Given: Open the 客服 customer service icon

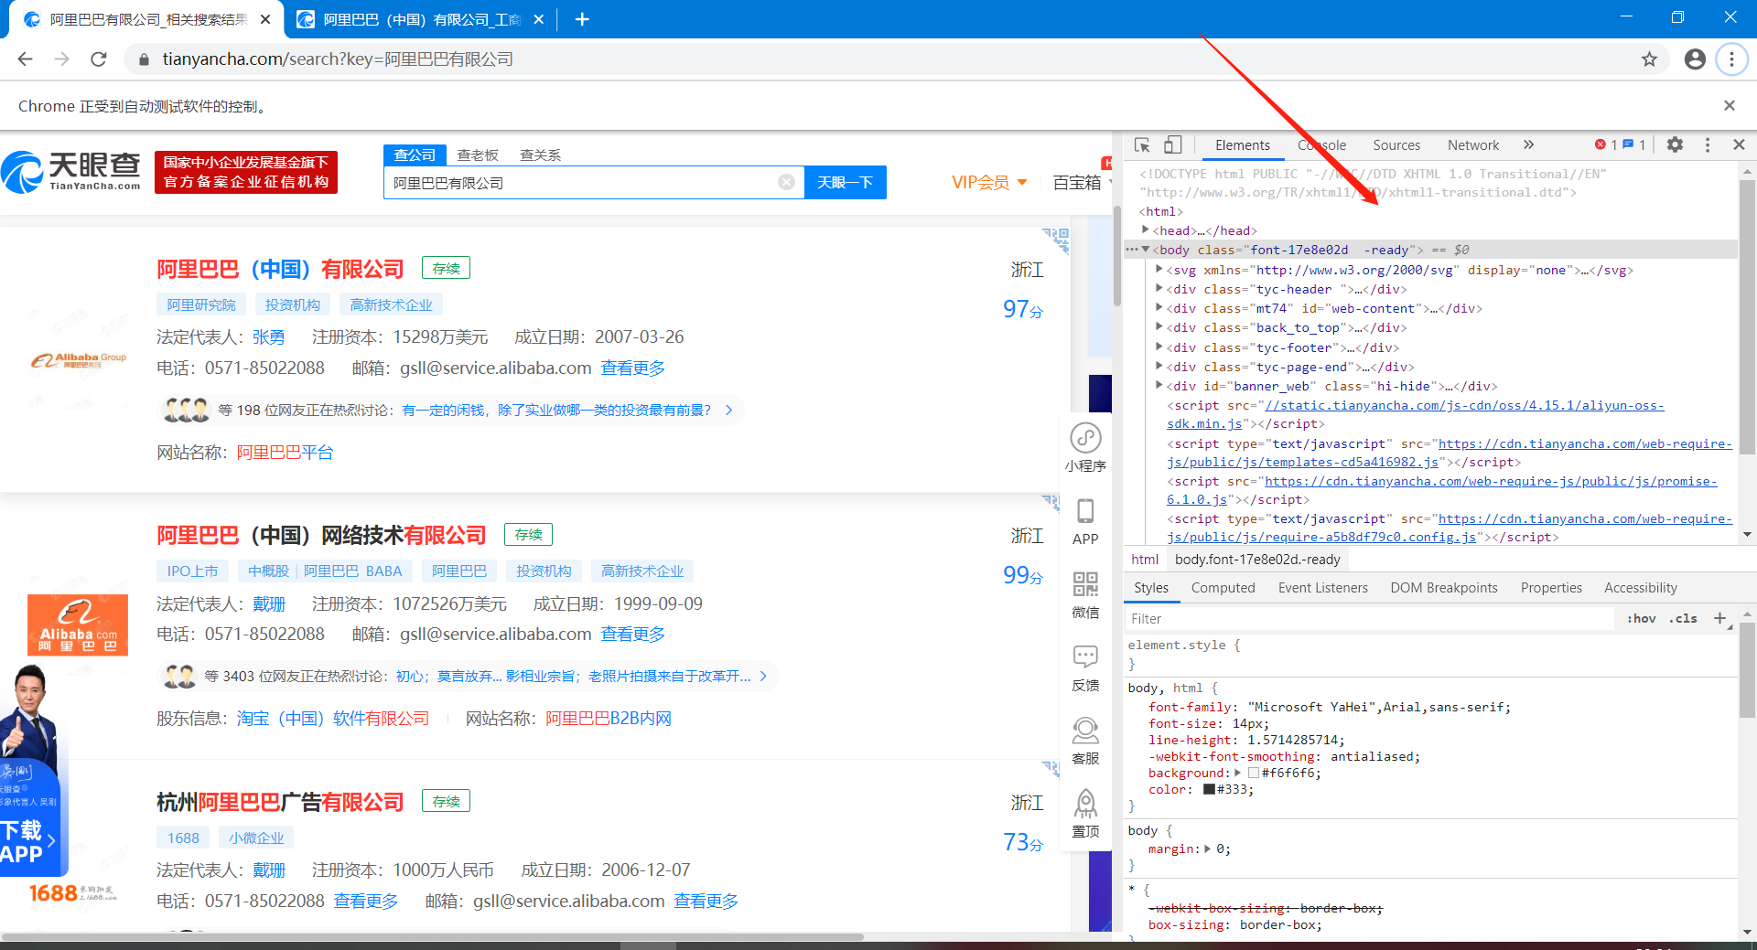Looking at the screenshot, I should click(1085, 741).
